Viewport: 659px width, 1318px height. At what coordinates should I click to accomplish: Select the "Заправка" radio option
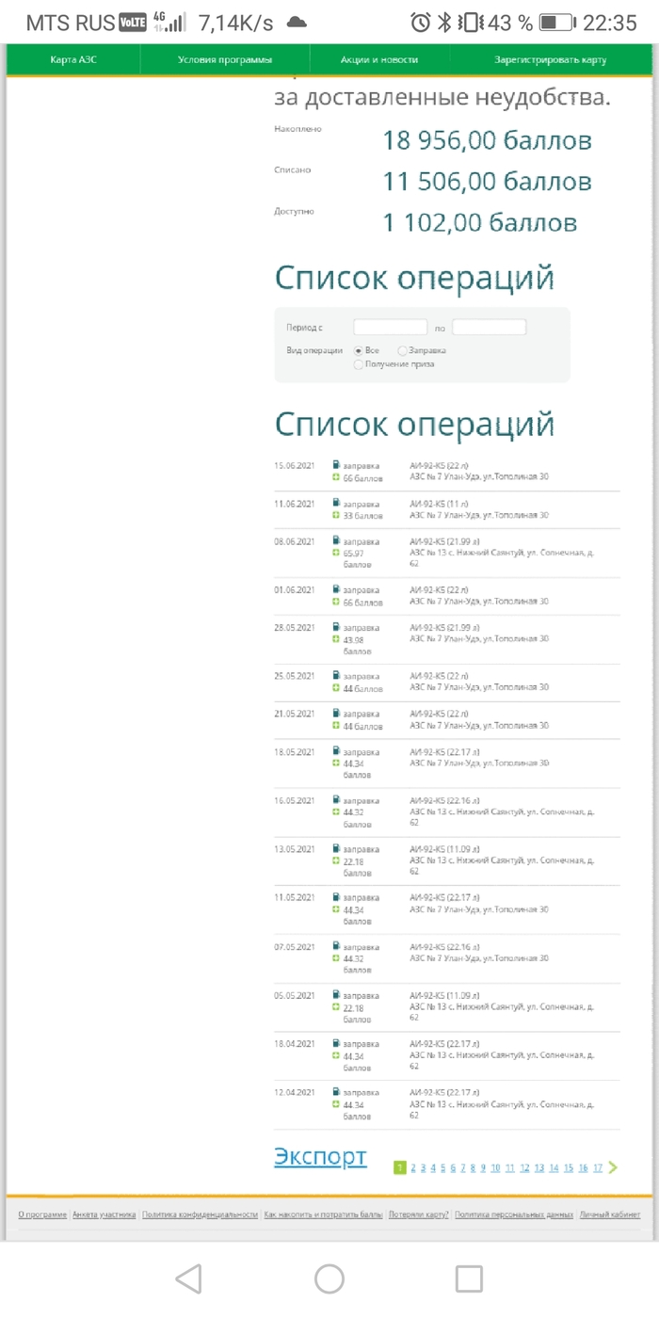pyautogui.click(x=403, y=350)
